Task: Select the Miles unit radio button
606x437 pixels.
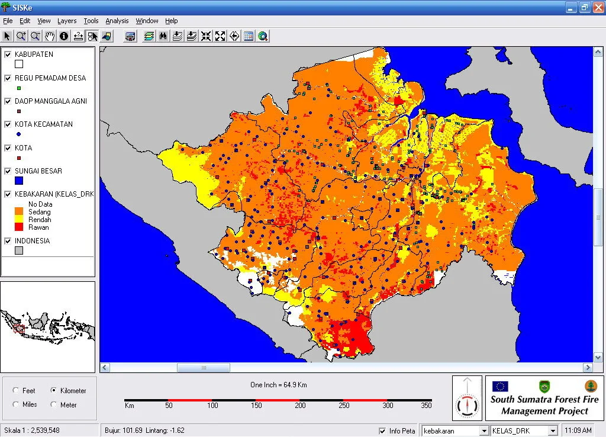Action: click(x=16, y=404)
